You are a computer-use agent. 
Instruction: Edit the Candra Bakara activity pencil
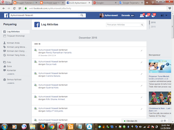click(x=141, y=74)
